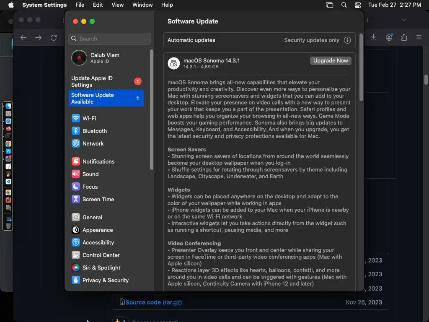Open Visual Studio Code from the Dock
The width and height of the screenshot is (429, 322).
tap(8, 182)
